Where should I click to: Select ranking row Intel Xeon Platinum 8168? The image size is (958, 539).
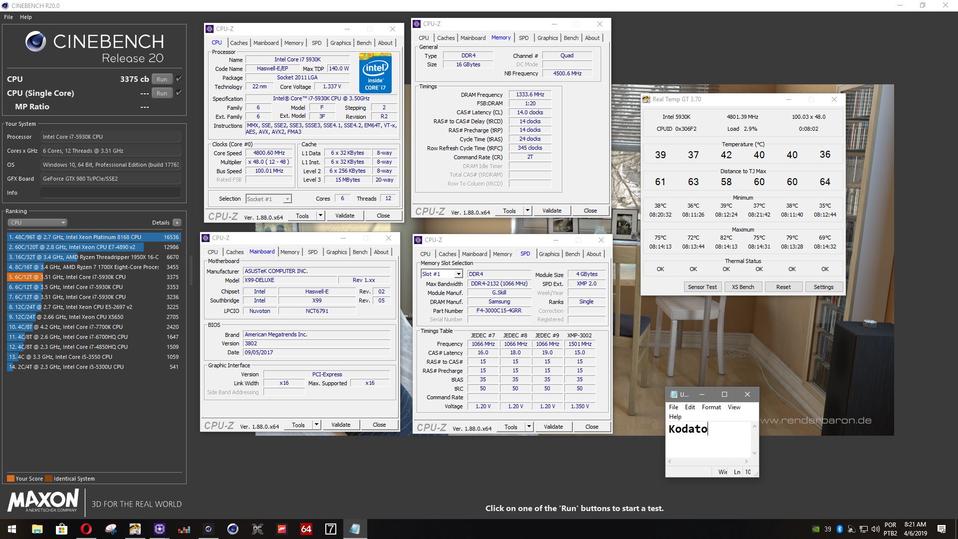94,237
